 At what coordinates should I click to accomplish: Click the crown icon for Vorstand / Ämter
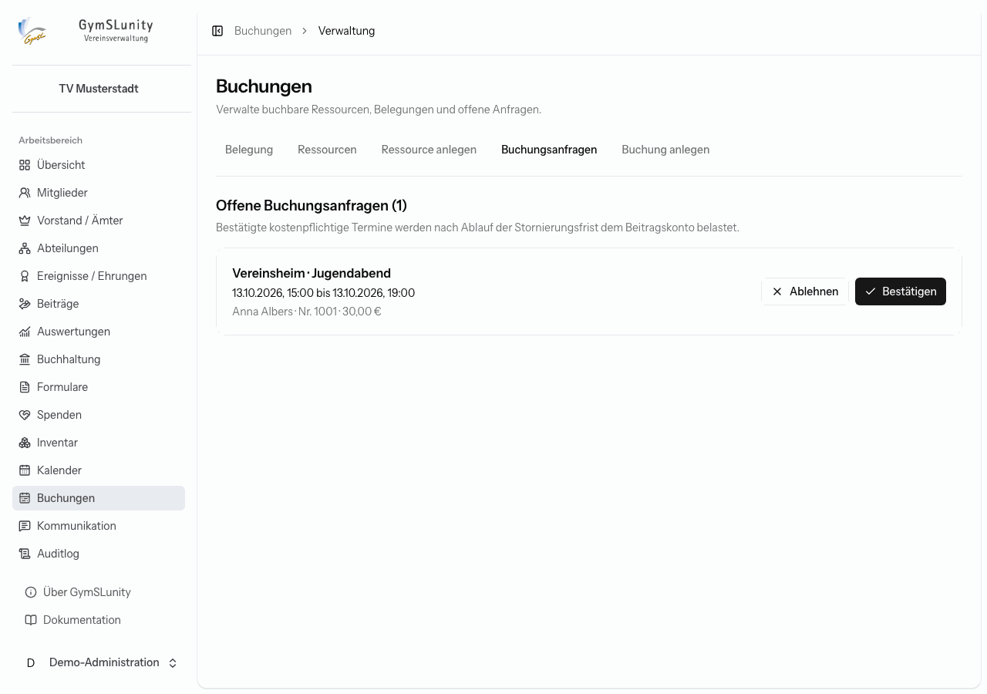click(x=25, y=221)
